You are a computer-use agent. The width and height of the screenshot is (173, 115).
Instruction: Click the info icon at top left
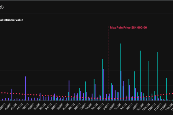(2, 7)
